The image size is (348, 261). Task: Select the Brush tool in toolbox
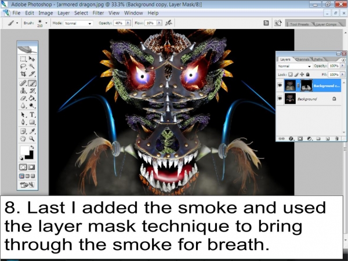(32, 83)
